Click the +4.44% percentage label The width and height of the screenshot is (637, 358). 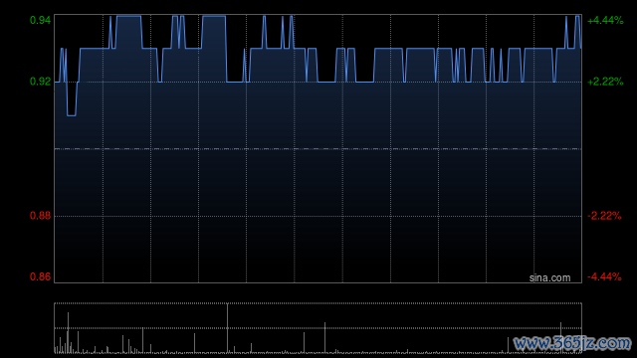[x=605, y=20]
